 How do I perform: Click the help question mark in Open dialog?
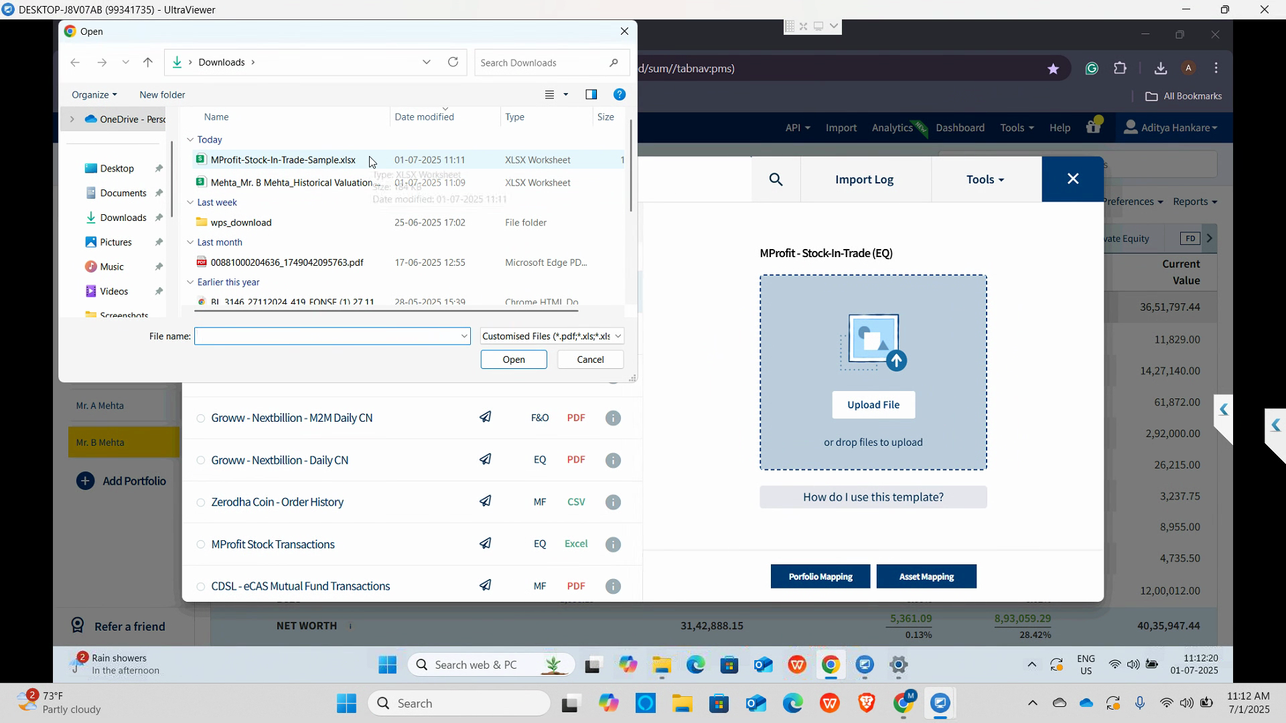click(x=620, y=94)
